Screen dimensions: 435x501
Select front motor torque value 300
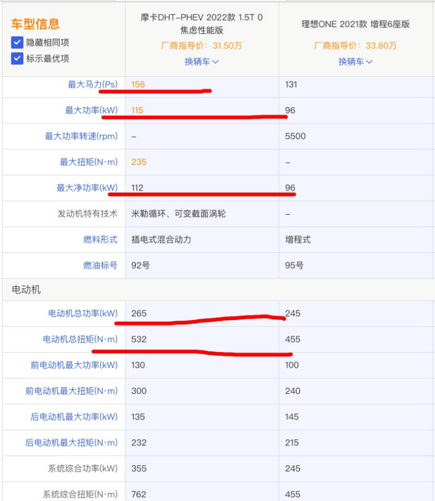tap(139, 391)
